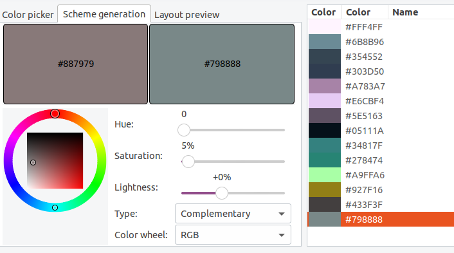
Task: Select the #34817F teal palette row
Action: pyautogui.click(x=381, y=145)
